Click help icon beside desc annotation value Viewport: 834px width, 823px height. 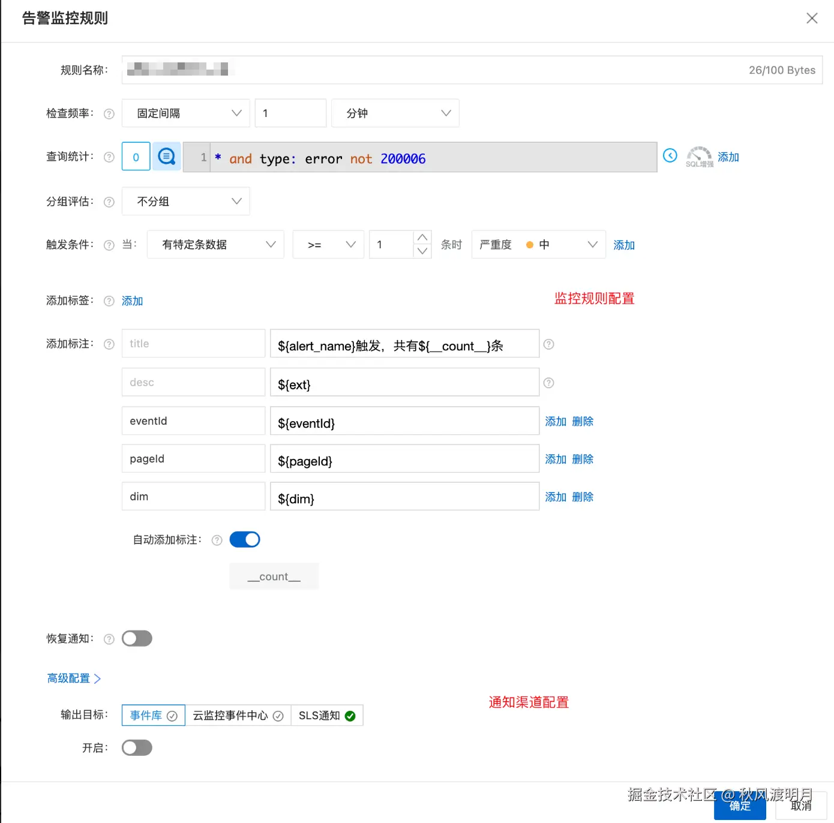549,383
